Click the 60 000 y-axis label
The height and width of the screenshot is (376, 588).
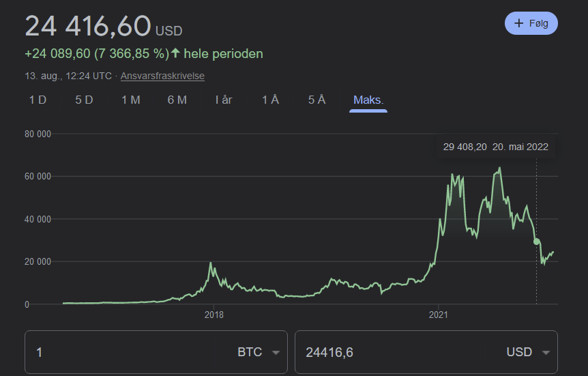tap(38, 176)
